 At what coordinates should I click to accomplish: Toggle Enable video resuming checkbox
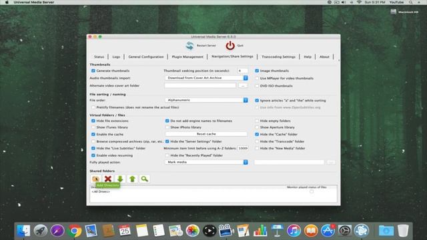(93, 155)
